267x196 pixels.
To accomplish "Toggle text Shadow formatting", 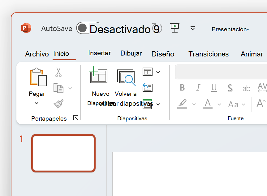I will (230, 88).
